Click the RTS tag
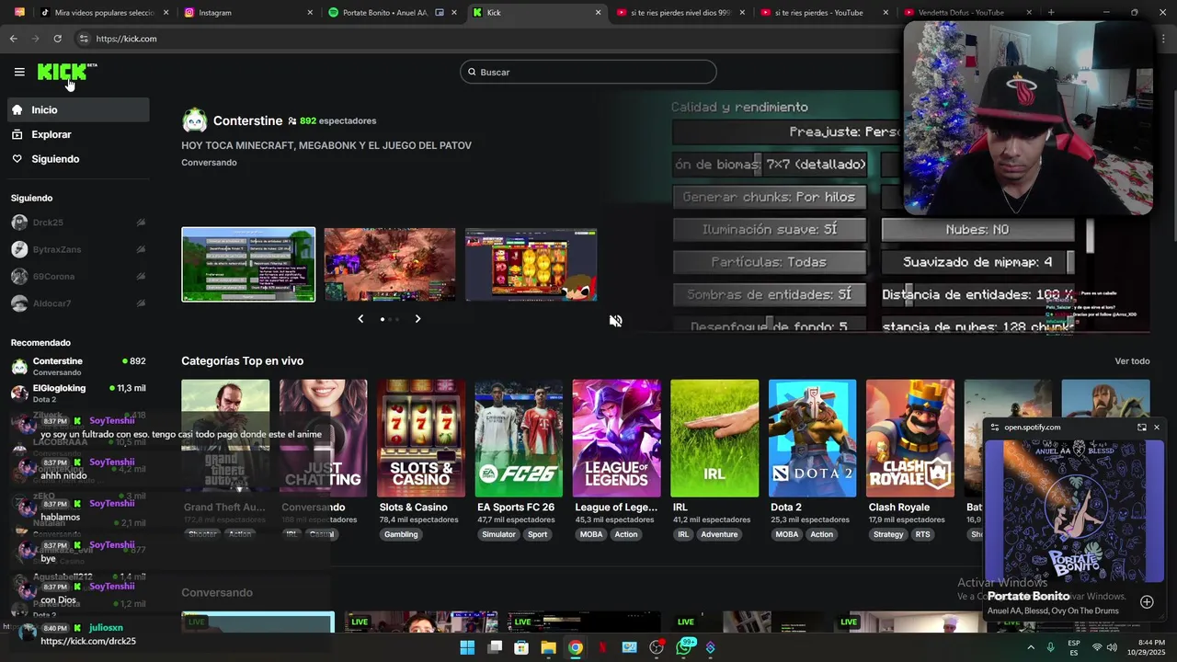 coord(922,534)
